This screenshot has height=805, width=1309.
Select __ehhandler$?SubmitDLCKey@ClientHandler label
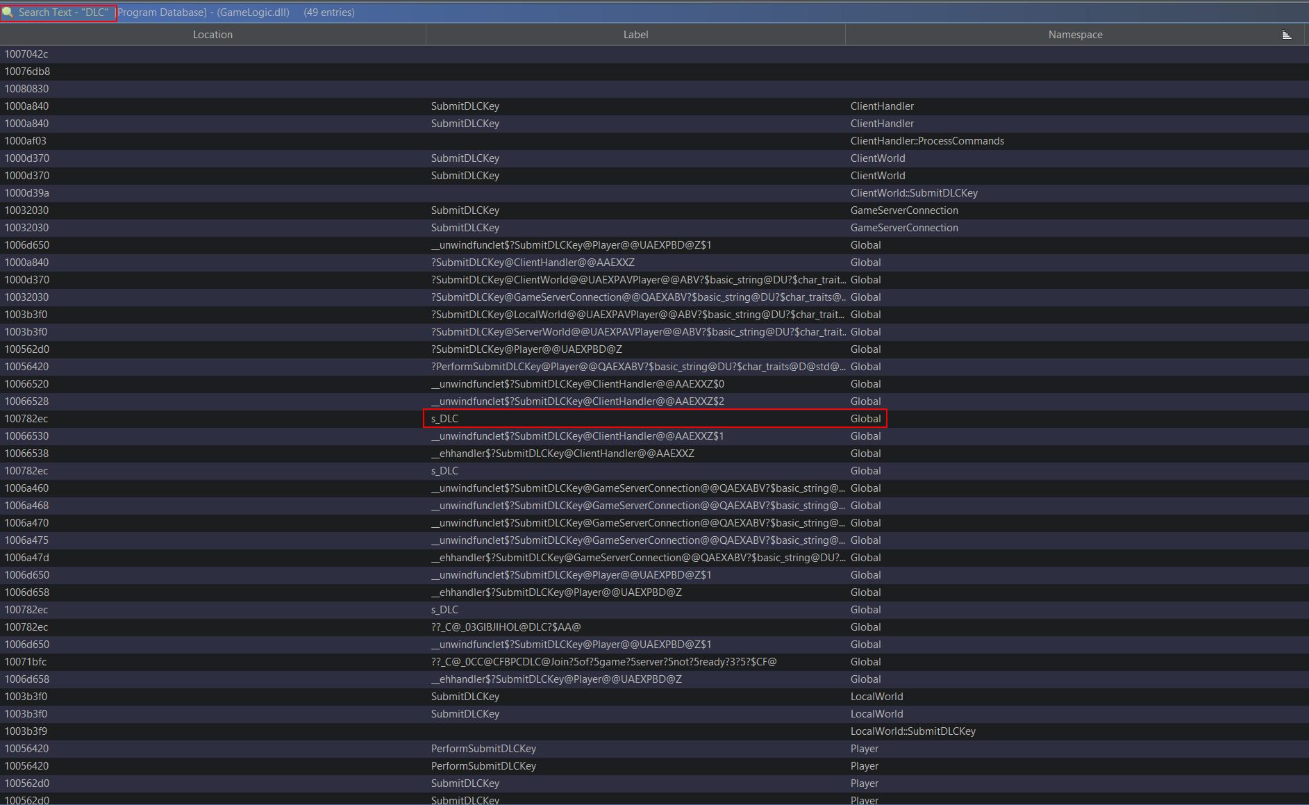562,454
